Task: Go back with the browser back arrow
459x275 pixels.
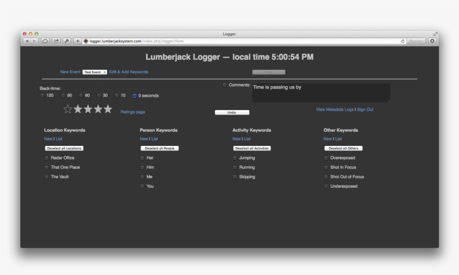Action: (x=27, y=41)
